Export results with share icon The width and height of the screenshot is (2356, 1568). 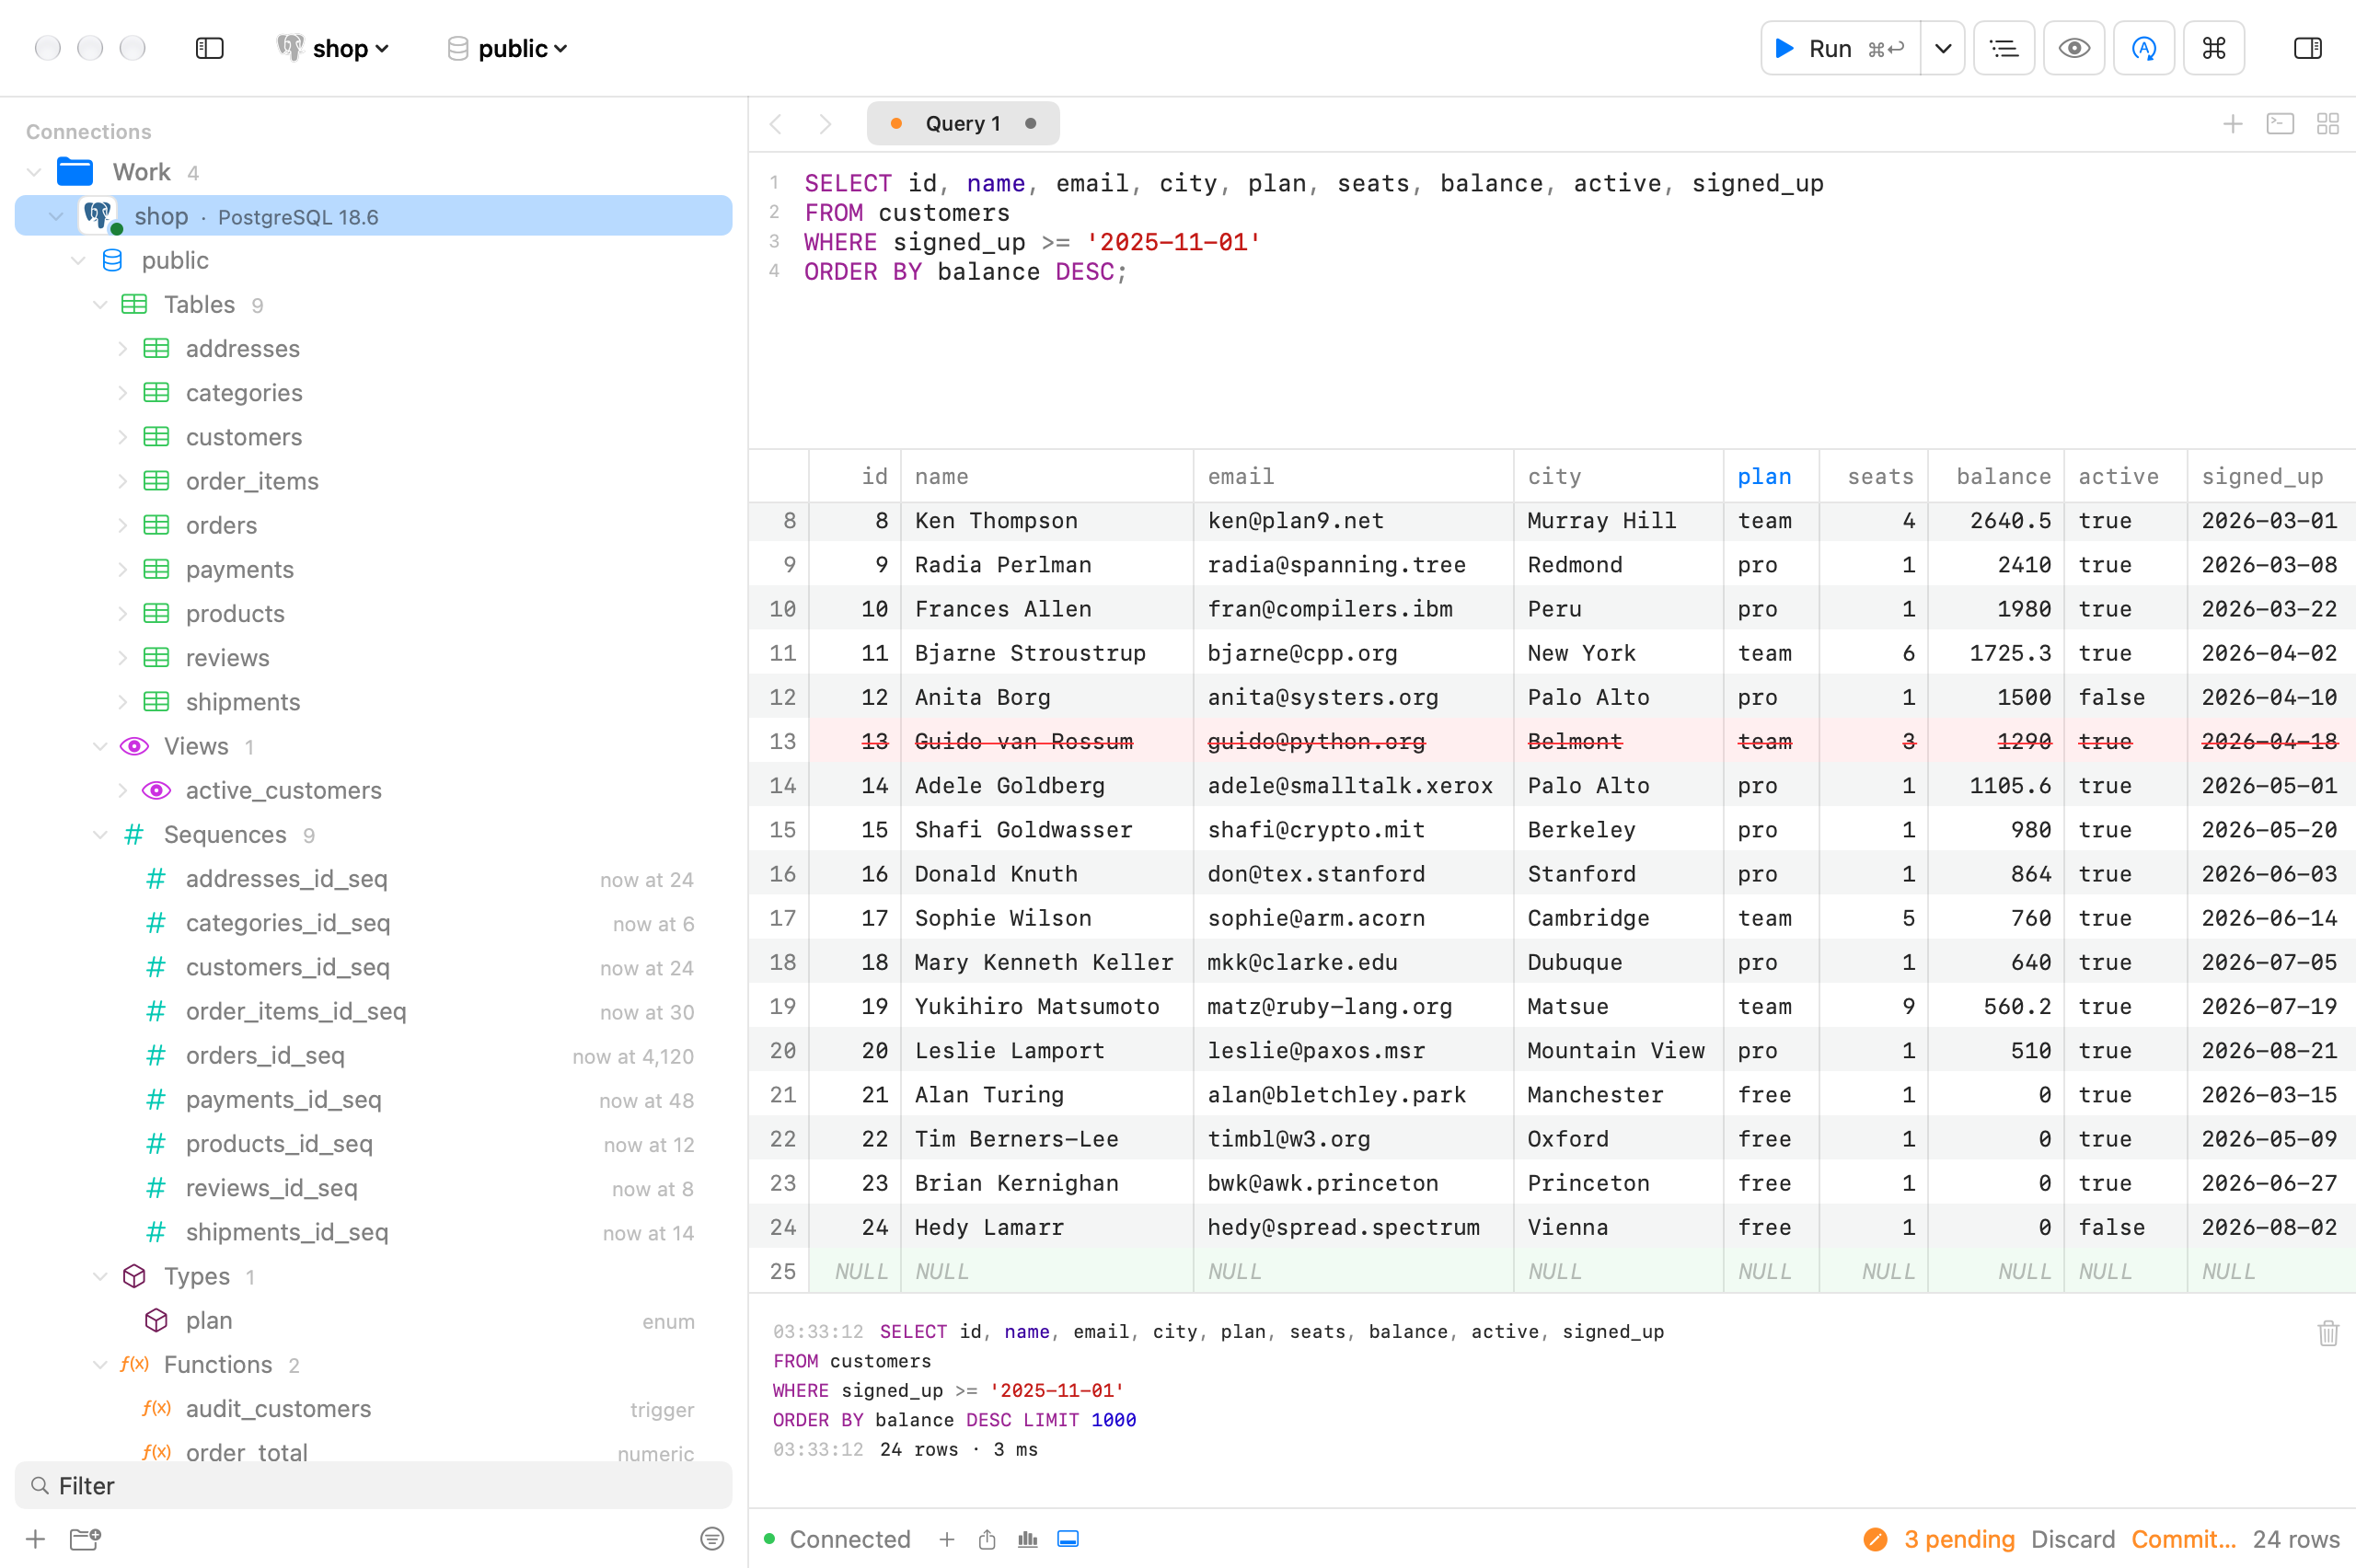pyautogui.click(x=987, y=1539)
